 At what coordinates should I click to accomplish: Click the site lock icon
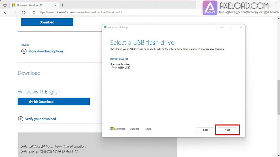pyautogui.click(x=34, y=12)
